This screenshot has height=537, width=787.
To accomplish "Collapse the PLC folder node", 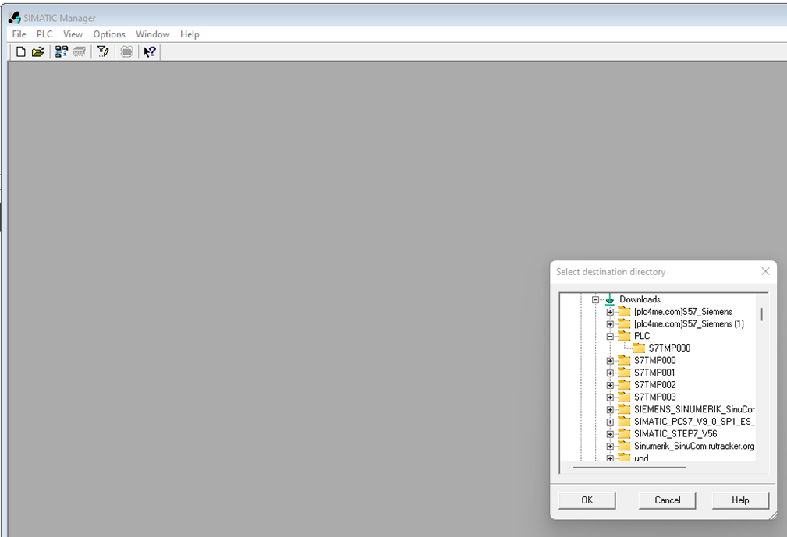I will [x=610, y=337].
